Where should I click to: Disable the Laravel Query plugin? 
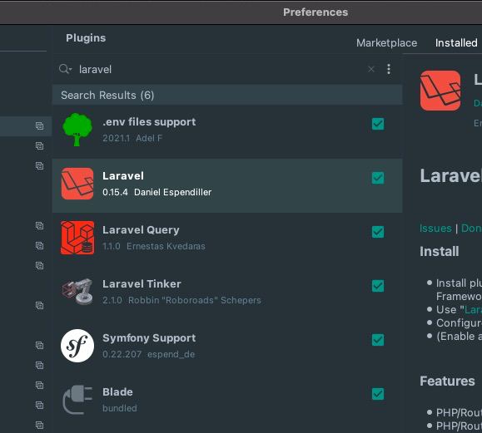tap(378, 232)
